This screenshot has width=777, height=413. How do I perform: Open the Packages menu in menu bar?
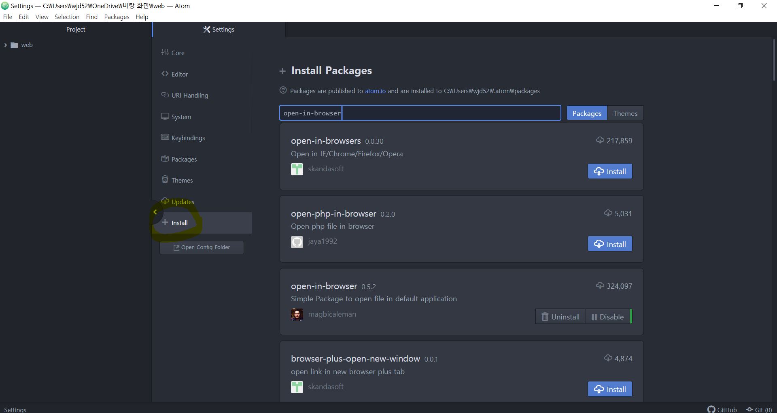coord(117,17)
